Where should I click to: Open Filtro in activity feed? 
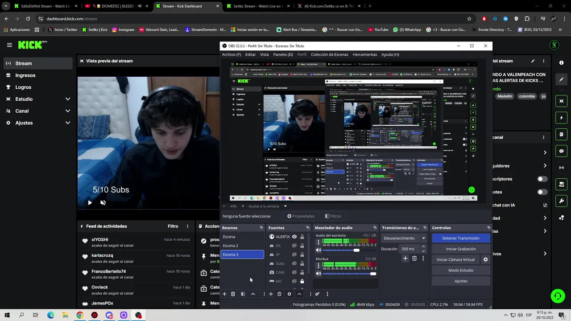173,226
